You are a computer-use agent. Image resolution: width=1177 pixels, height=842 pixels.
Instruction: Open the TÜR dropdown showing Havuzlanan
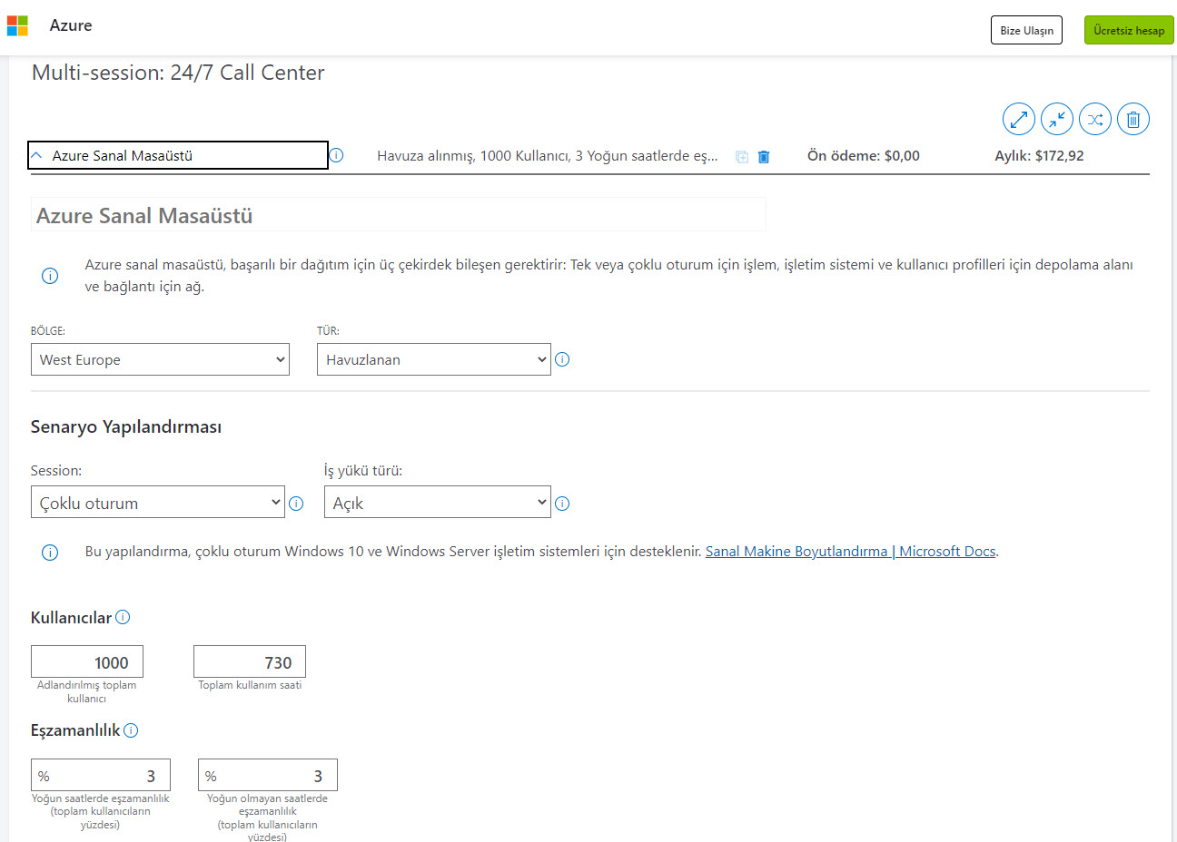click(x=433, y=359)
